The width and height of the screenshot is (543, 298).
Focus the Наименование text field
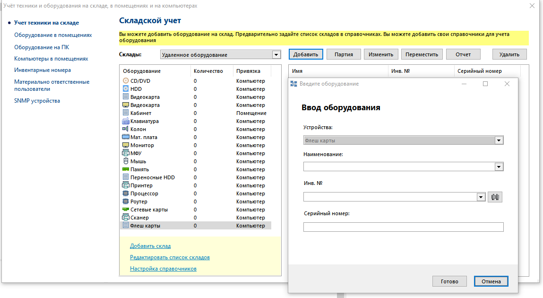coord(399,167)
